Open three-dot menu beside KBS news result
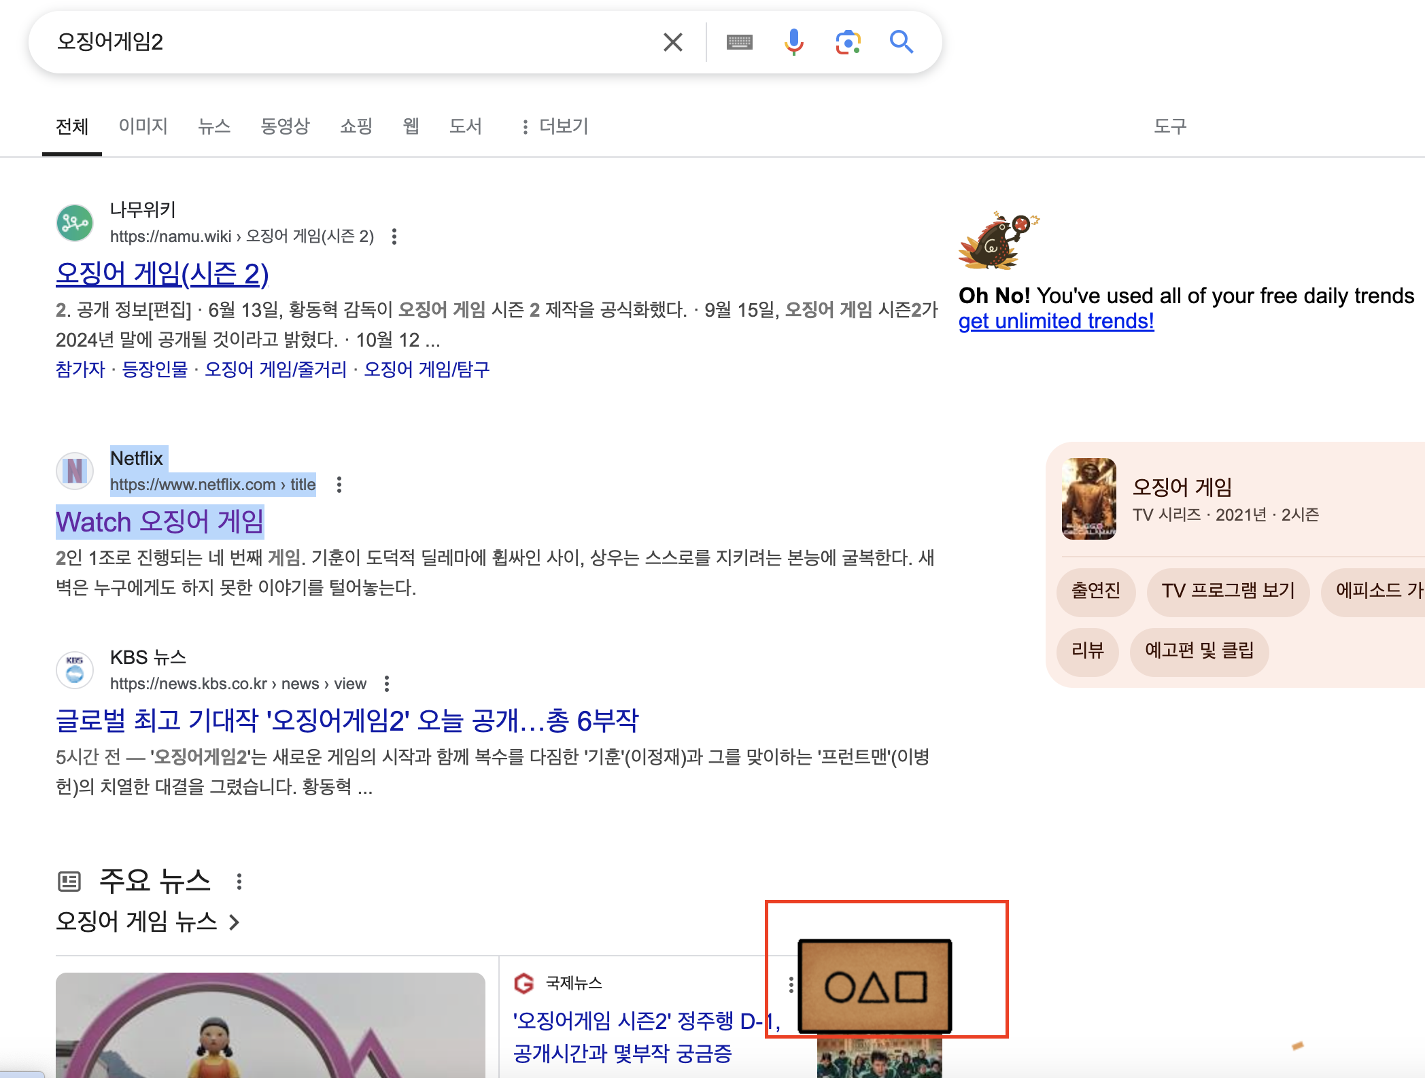 coord(387,684)
